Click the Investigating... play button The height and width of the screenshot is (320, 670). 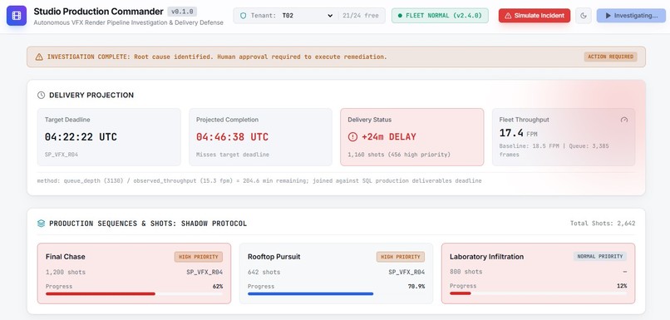pyautogui.click(x=631, y=16)
